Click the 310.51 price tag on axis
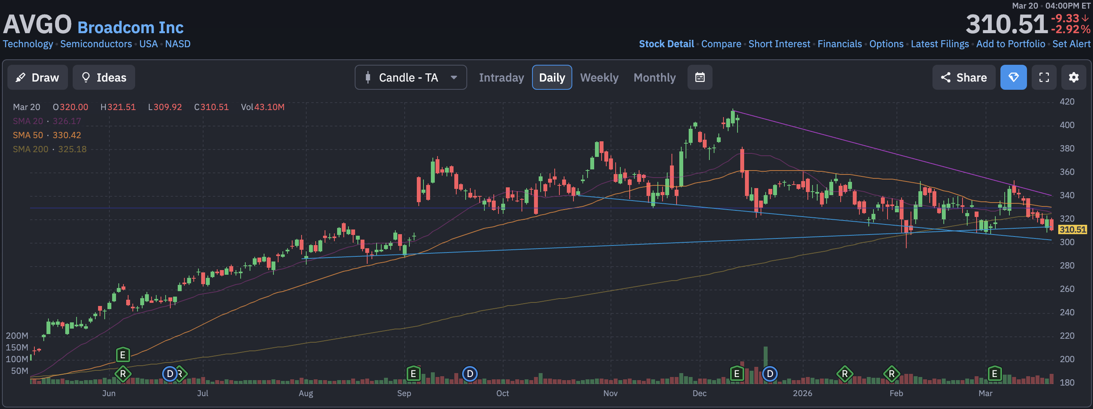 1072,229
